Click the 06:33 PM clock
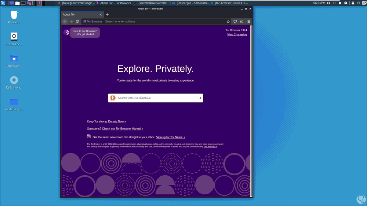This screenshot has width=367, height=206. click(319, 3)
